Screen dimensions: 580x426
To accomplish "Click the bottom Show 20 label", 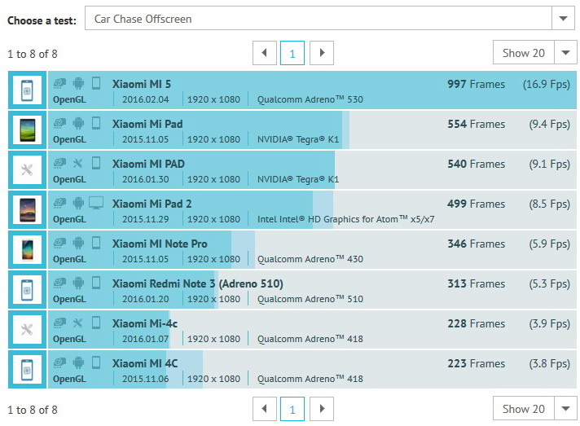I will (524, 409).
